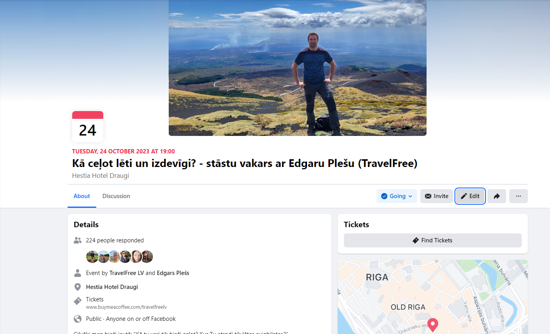
Task: Click the red map location pin
Action: (433, 325)
